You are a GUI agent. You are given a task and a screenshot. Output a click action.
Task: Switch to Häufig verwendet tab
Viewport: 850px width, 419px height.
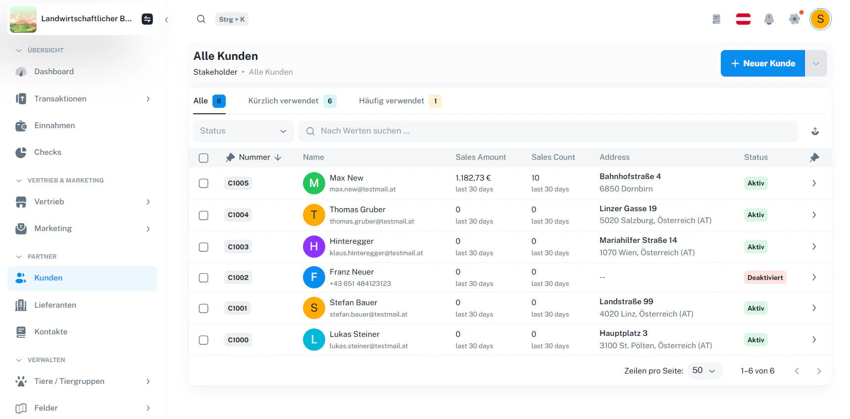400,101
